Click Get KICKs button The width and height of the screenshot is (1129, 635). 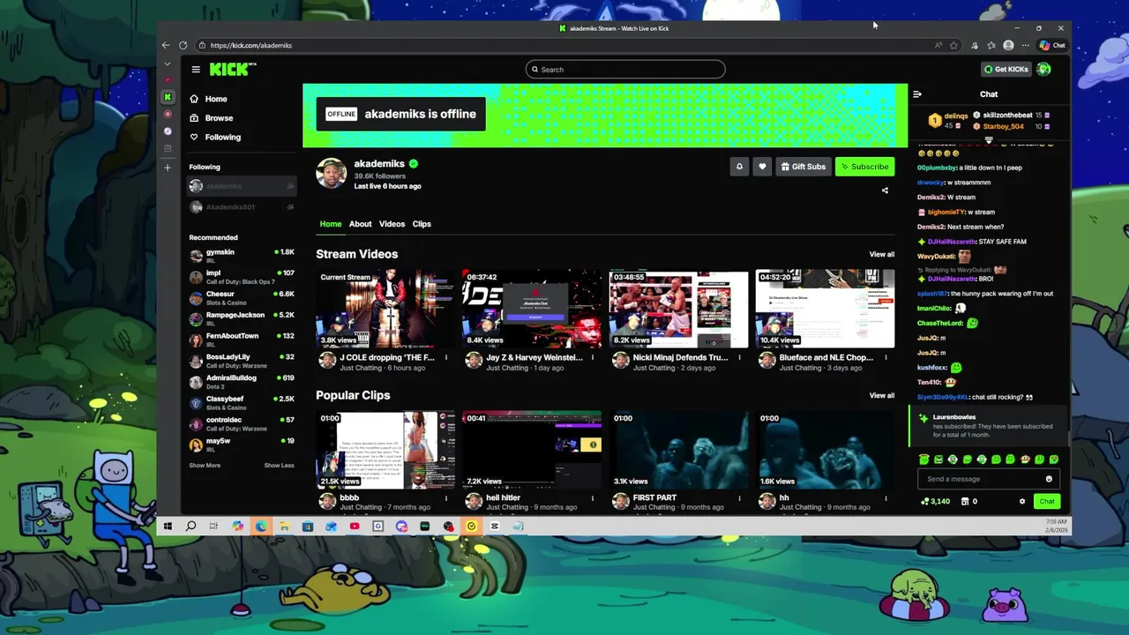pyautogui.click(x=1006, y=70)
